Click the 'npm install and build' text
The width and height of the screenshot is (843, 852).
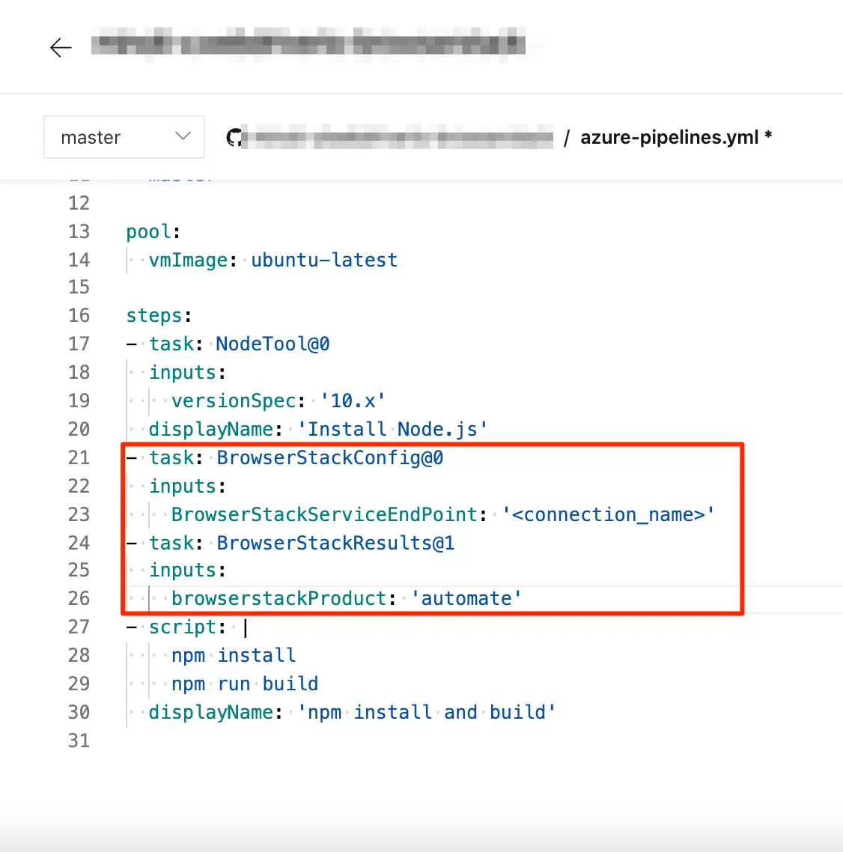(x=426, y=712)
